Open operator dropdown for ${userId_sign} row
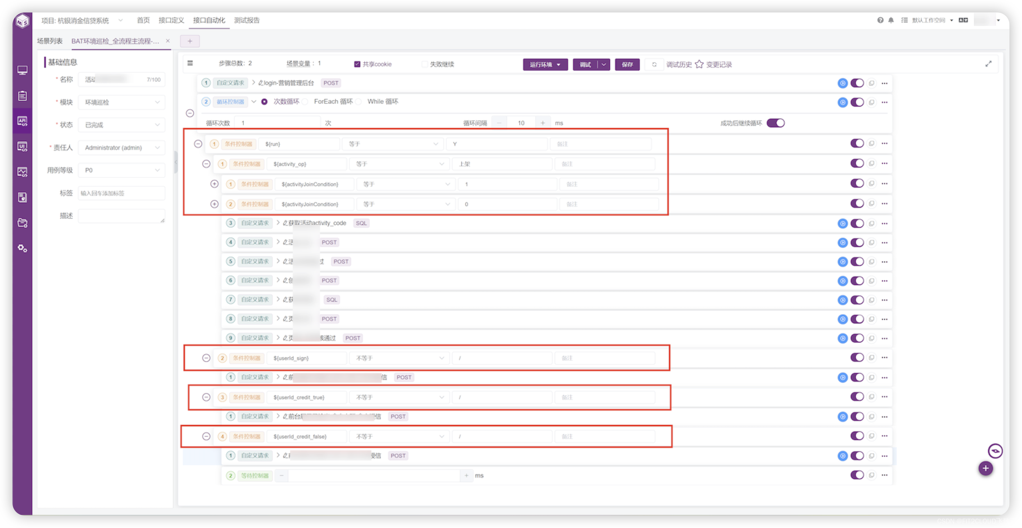 pyautogui.click(x=400, y=358)
